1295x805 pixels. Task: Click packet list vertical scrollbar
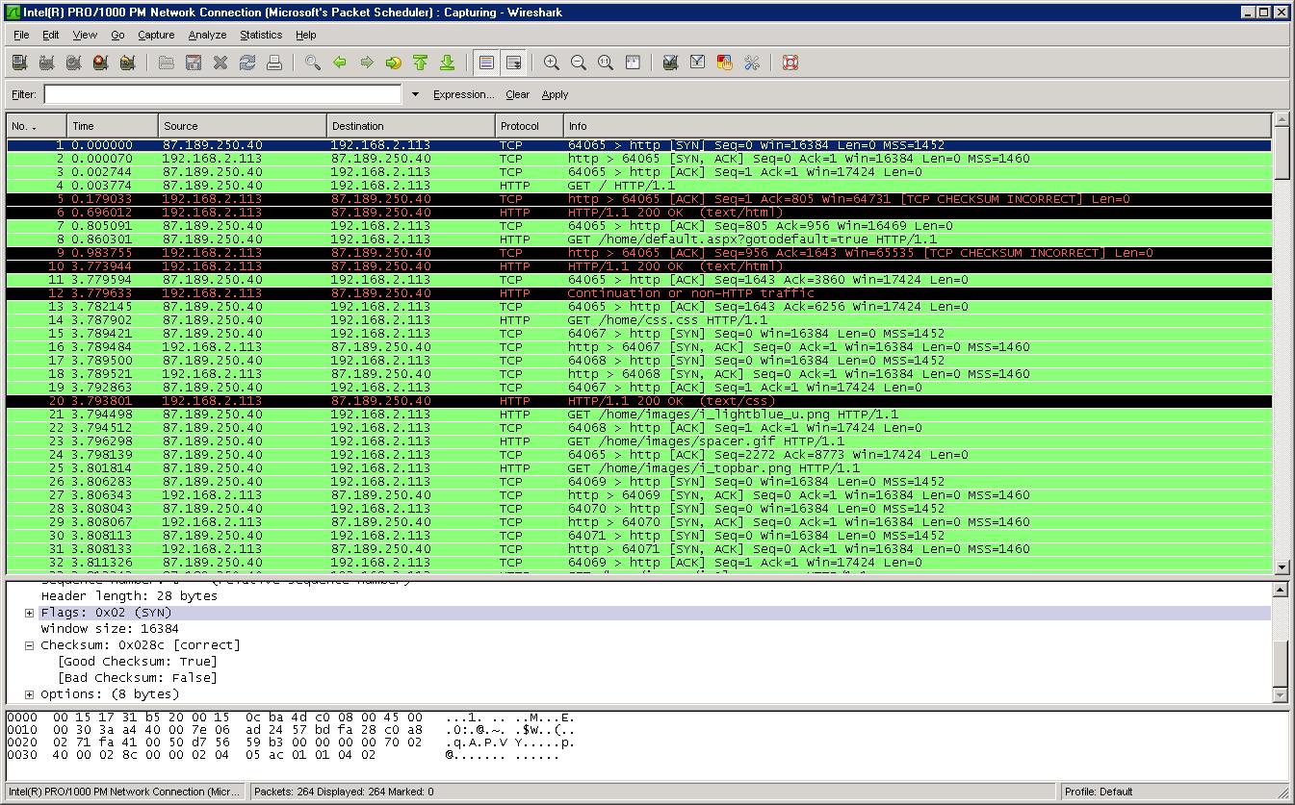[1282, 343]
